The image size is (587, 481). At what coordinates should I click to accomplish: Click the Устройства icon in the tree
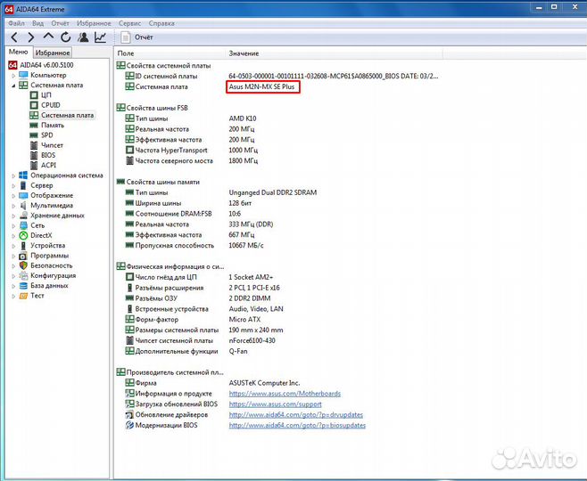click(x=23, y=246)
